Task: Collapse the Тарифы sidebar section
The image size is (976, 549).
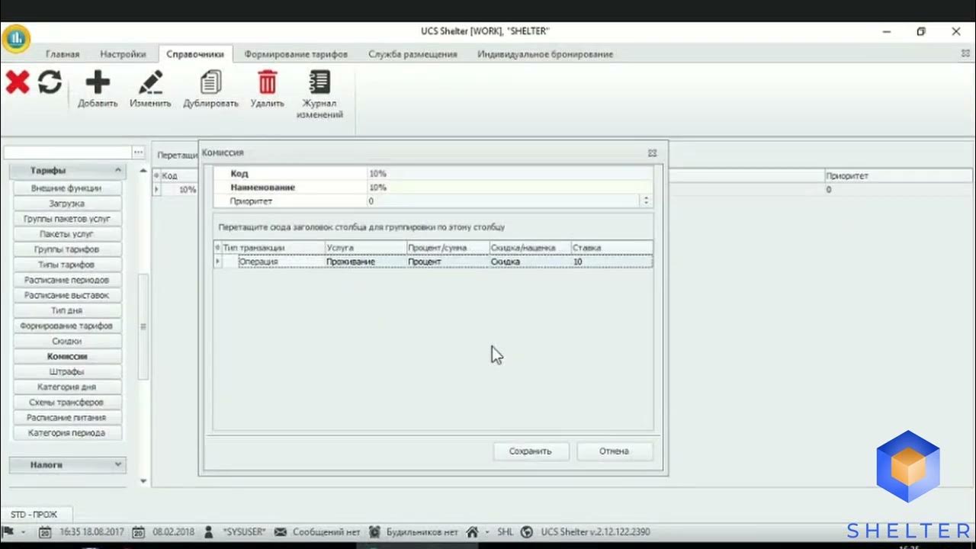Action: pos(118,170)
